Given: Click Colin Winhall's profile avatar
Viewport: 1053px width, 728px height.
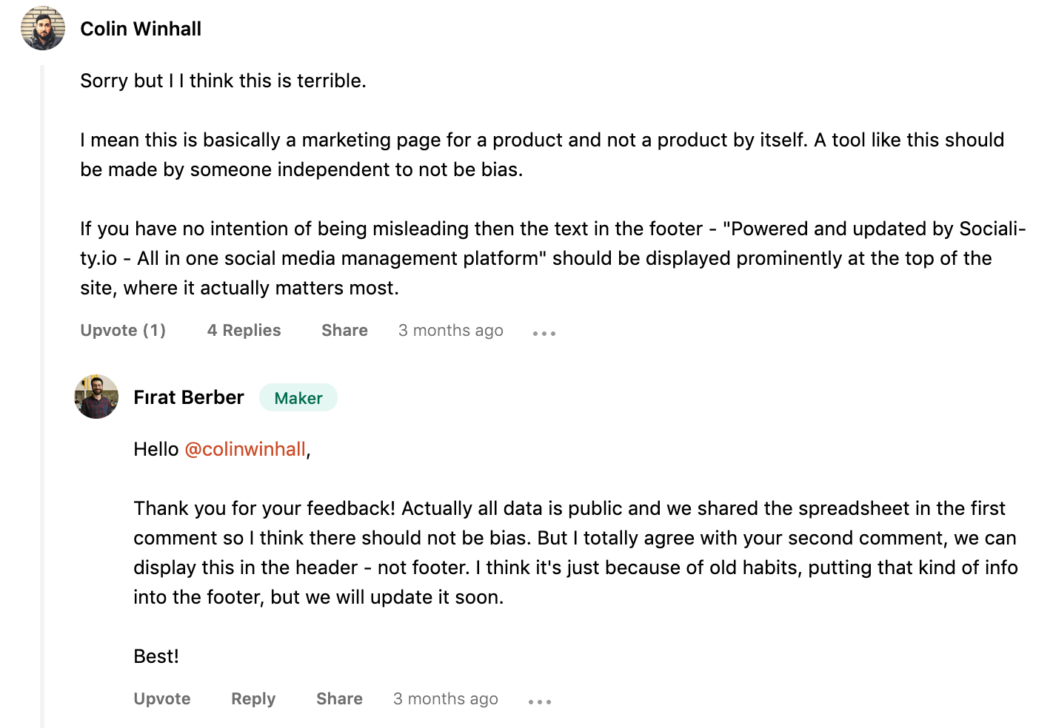Looking at the screenshot, I should point(43,28).
